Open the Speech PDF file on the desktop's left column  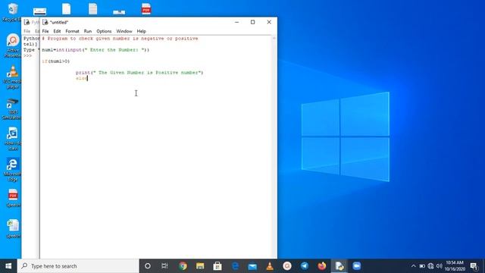[13, 198]
